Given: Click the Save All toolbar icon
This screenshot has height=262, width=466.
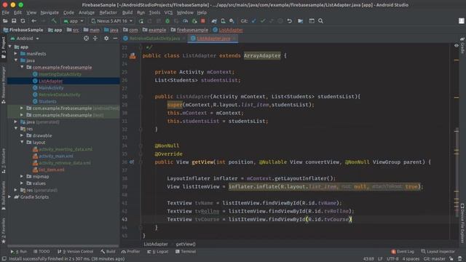Looking at the screenshot, I should point(14,21).
